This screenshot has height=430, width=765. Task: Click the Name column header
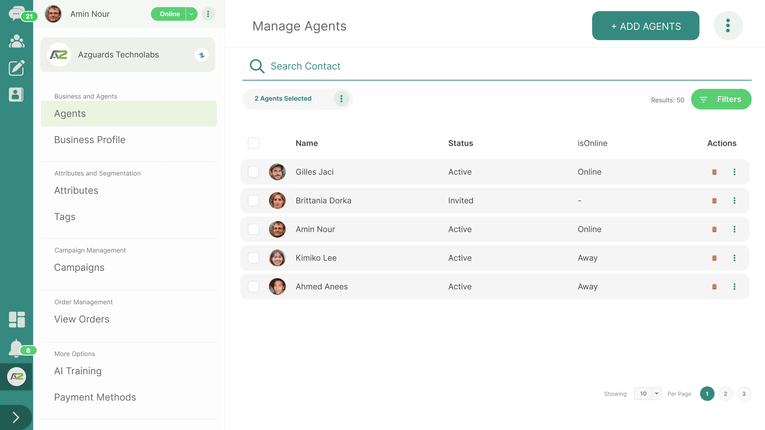coord(306,143)
